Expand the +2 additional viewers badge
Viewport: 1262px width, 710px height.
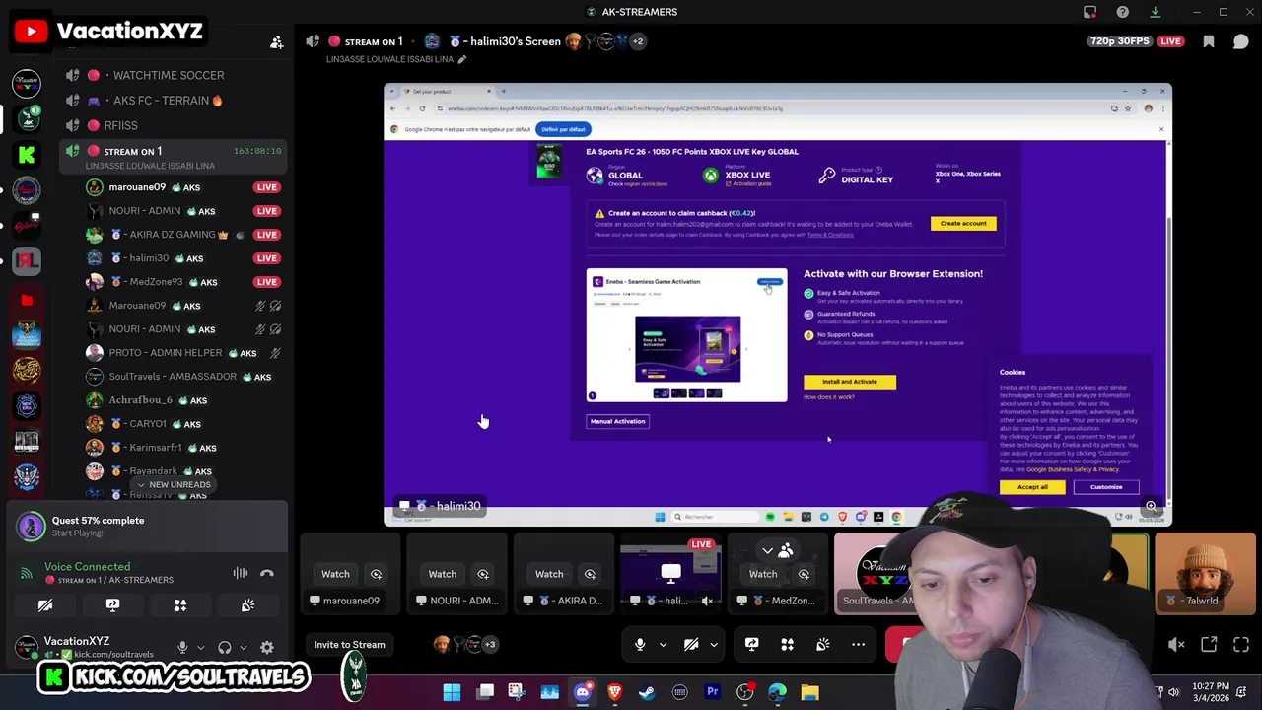tap(638, 41)
